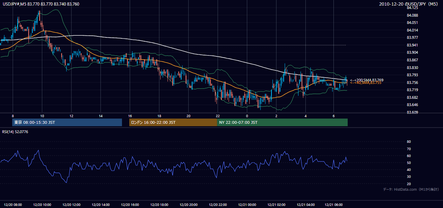Image resolution: width=443 pixels, height=208 pixels.
Task: Click hour tick 14 under price chart
Action: click(x=101, y=116)
